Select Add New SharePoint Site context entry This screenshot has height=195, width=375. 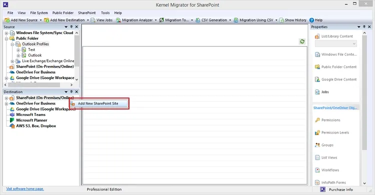click(99, 103)
